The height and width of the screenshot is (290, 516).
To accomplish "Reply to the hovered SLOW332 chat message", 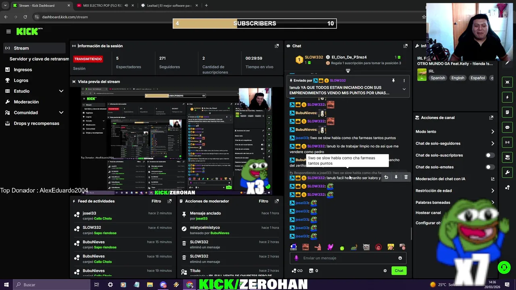I will point(386,177).
